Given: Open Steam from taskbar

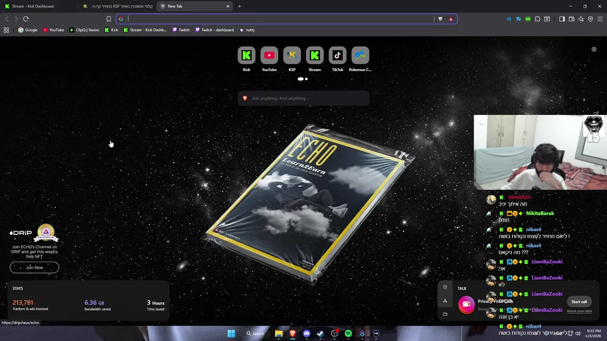Looking at the screenshot, I should point(321,333).
